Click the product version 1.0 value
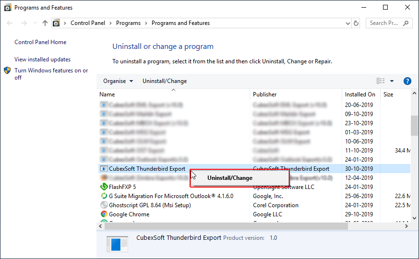Image resolution: width=419 pixels, height=259 pixels. coord(274,238)
